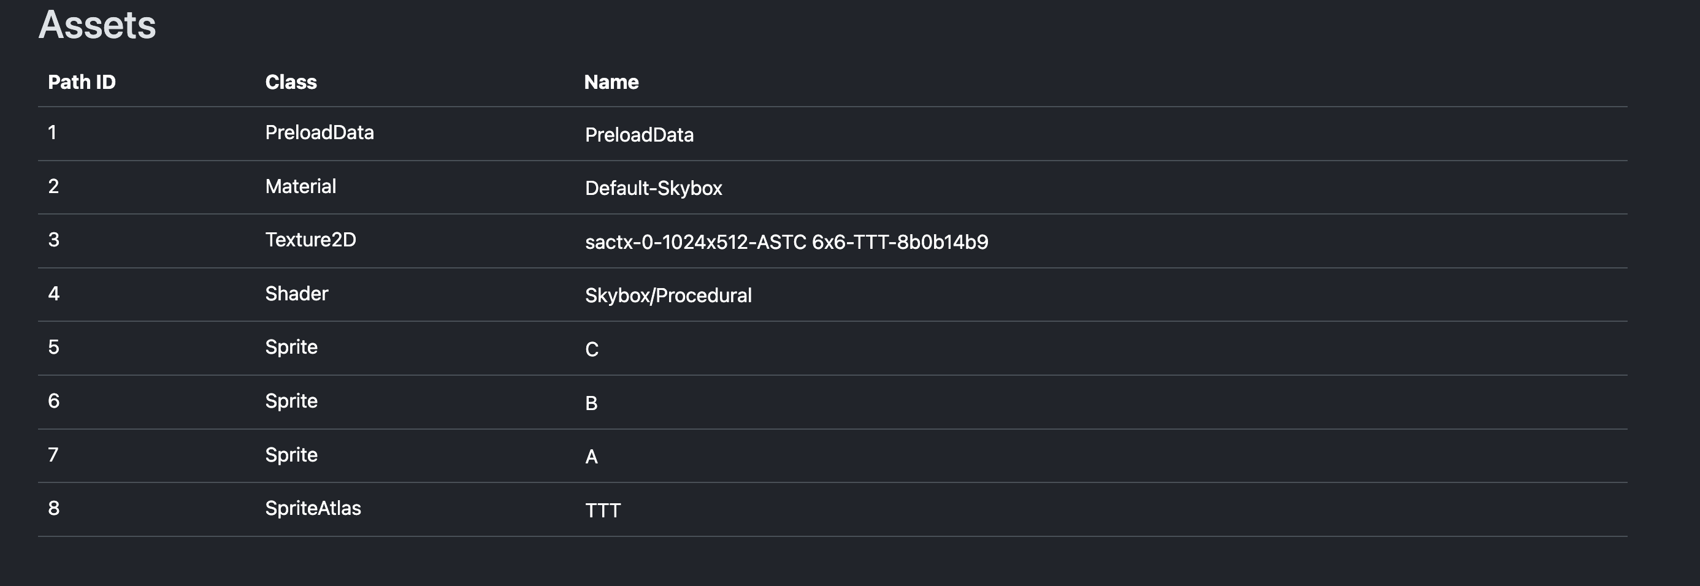The width and height of the screenshot is (1700, 586).
Task: Click the Material class cell
Action: [301, 186]
